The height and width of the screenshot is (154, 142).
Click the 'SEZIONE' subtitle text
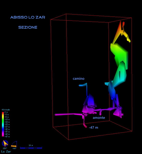[x=28, y=27]
